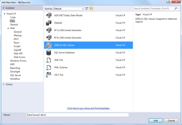The image size is (182, 125).
Task: Select XML File template name
Action: point(59,60)
